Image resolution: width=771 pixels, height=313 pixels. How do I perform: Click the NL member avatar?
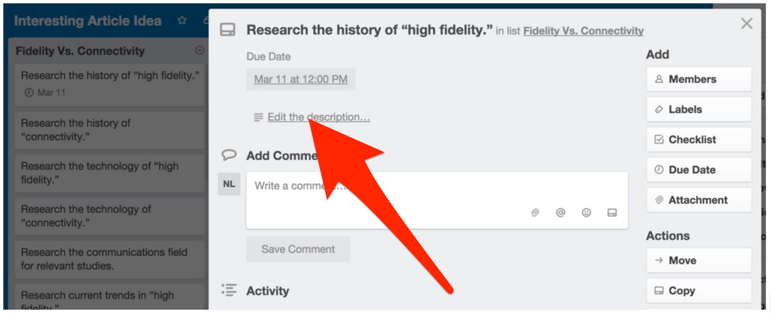coord(229,184)
